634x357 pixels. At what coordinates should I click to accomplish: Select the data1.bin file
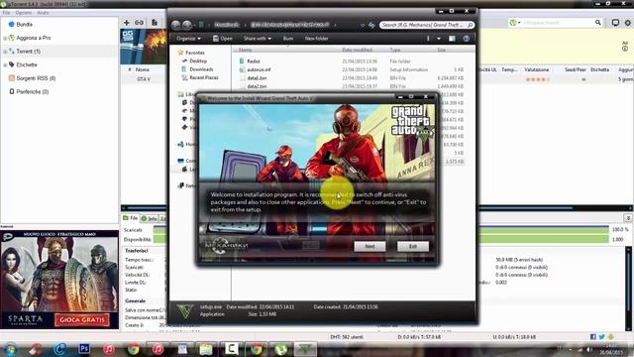pos(257,78)
